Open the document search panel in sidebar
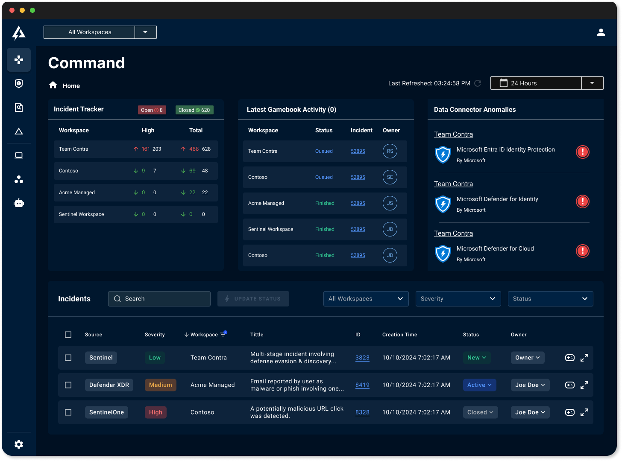622x461 pixels. pos(19,108)
